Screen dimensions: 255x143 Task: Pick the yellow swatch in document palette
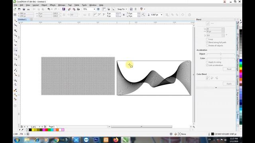[33, 130]
